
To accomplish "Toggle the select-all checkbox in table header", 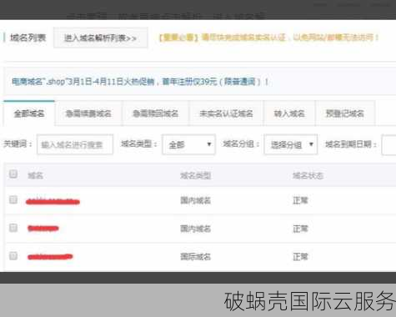I will [x=13, y=174].
